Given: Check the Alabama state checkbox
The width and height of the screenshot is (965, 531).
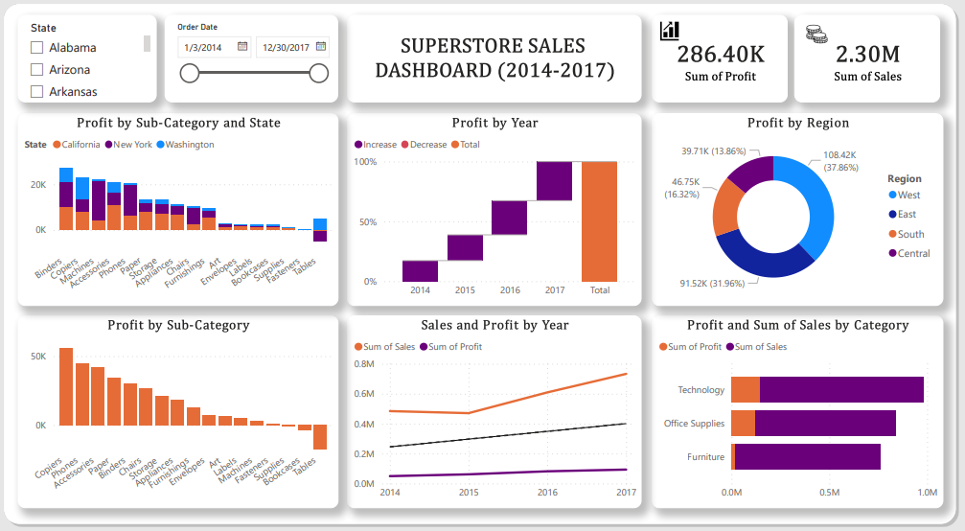Looking at the screenshot, I should (x=37, y=48).
